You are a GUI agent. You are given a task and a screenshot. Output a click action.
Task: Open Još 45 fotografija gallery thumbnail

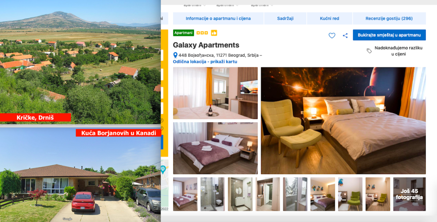click(409, 194)
